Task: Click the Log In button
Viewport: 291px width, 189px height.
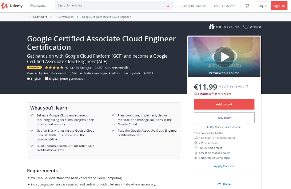Action: point(263,6)
